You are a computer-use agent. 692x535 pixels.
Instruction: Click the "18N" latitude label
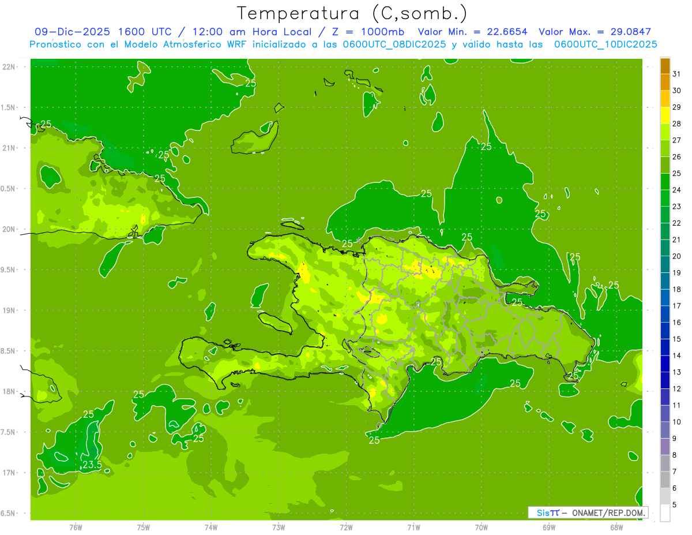pyautogui.click(x=9, y=391)
